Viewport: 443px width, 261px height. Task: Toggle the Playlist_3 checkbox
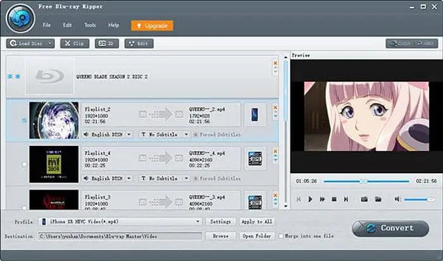point(25,208)
